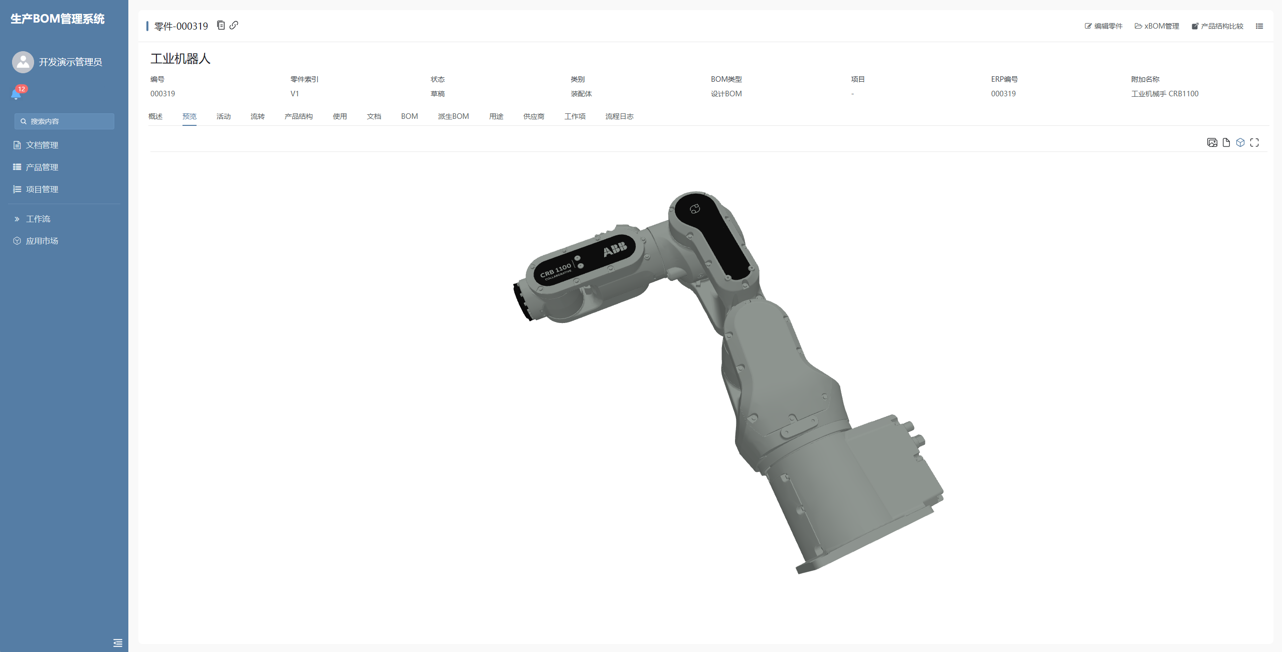Click the copy icon beside 零件-000319
This screenshot has height=652, width=1282.
click(x=221, y=25)
